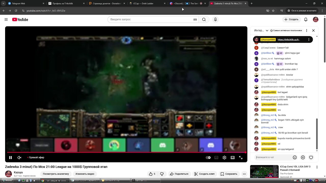The image size is (326, 183).
Task: Open OBS in the taskbar
Action: (85, 180)
